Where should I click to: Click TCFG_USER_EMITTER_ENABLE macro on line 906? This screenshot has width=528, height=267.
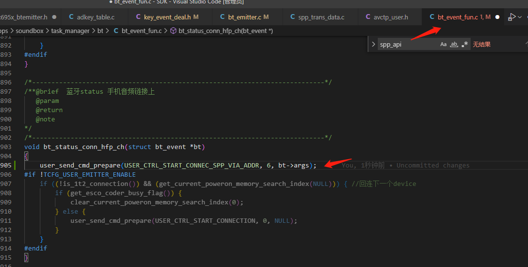point(89,175)
